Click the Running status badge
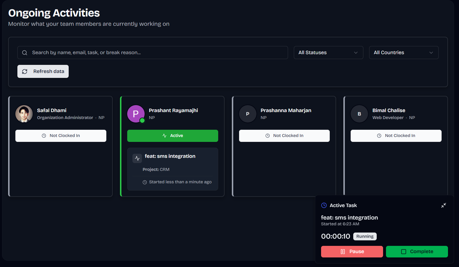Viewport: 459px width, 267px height. [365, 236]
